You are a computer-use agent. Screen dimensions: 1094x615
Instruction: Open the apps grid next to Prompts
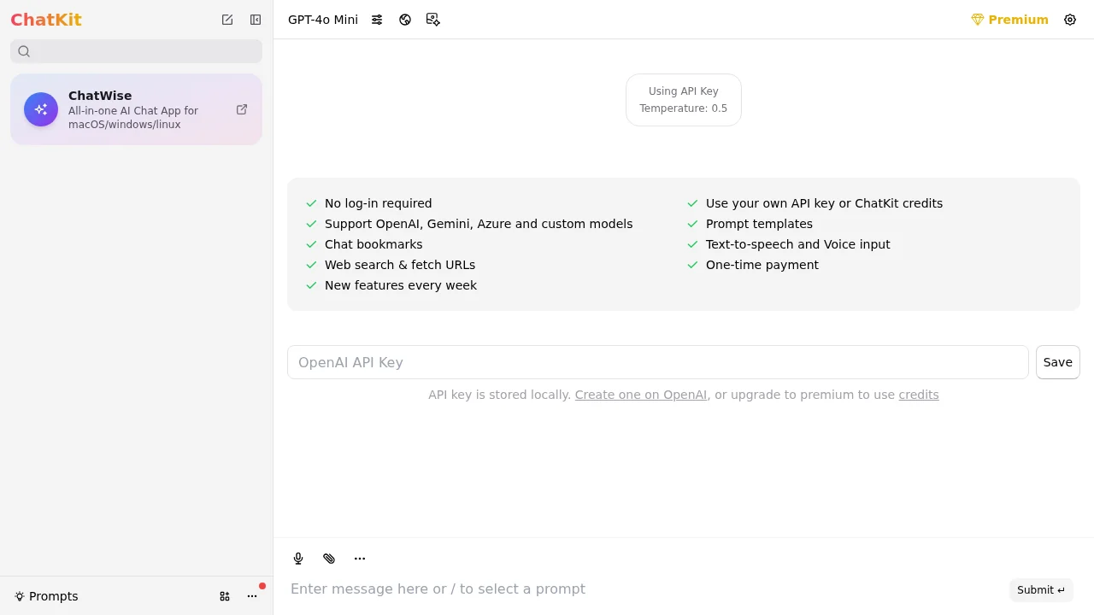225,596
